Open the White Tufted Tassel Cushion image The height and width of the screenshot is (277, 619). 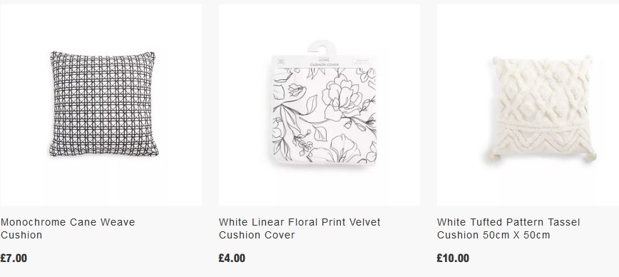pyautogui.click(x=543, y=109)
